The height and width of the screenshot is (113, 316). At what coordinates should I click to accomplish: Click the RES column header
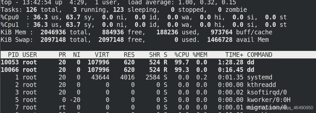click(x=129, y=55)
